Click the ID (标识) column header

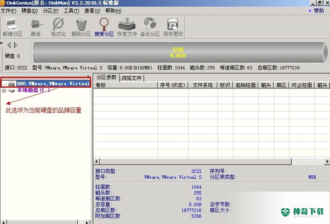tap(225, 85)
